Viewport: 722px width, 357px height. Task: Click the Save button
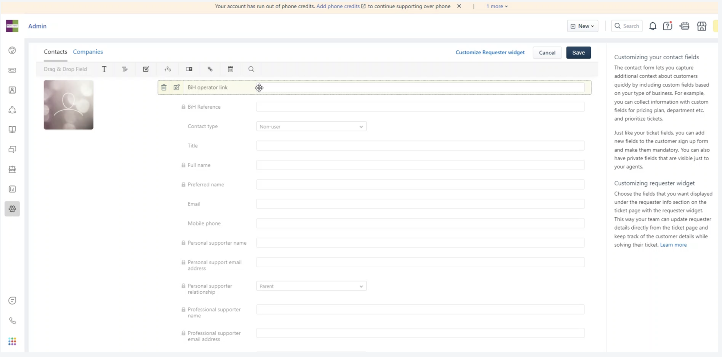click(578, 53)
